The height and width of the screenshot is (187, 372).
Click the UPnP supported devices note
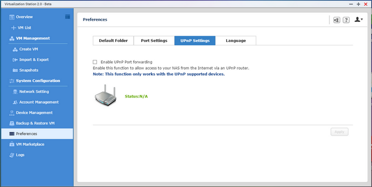coord(159,74)
